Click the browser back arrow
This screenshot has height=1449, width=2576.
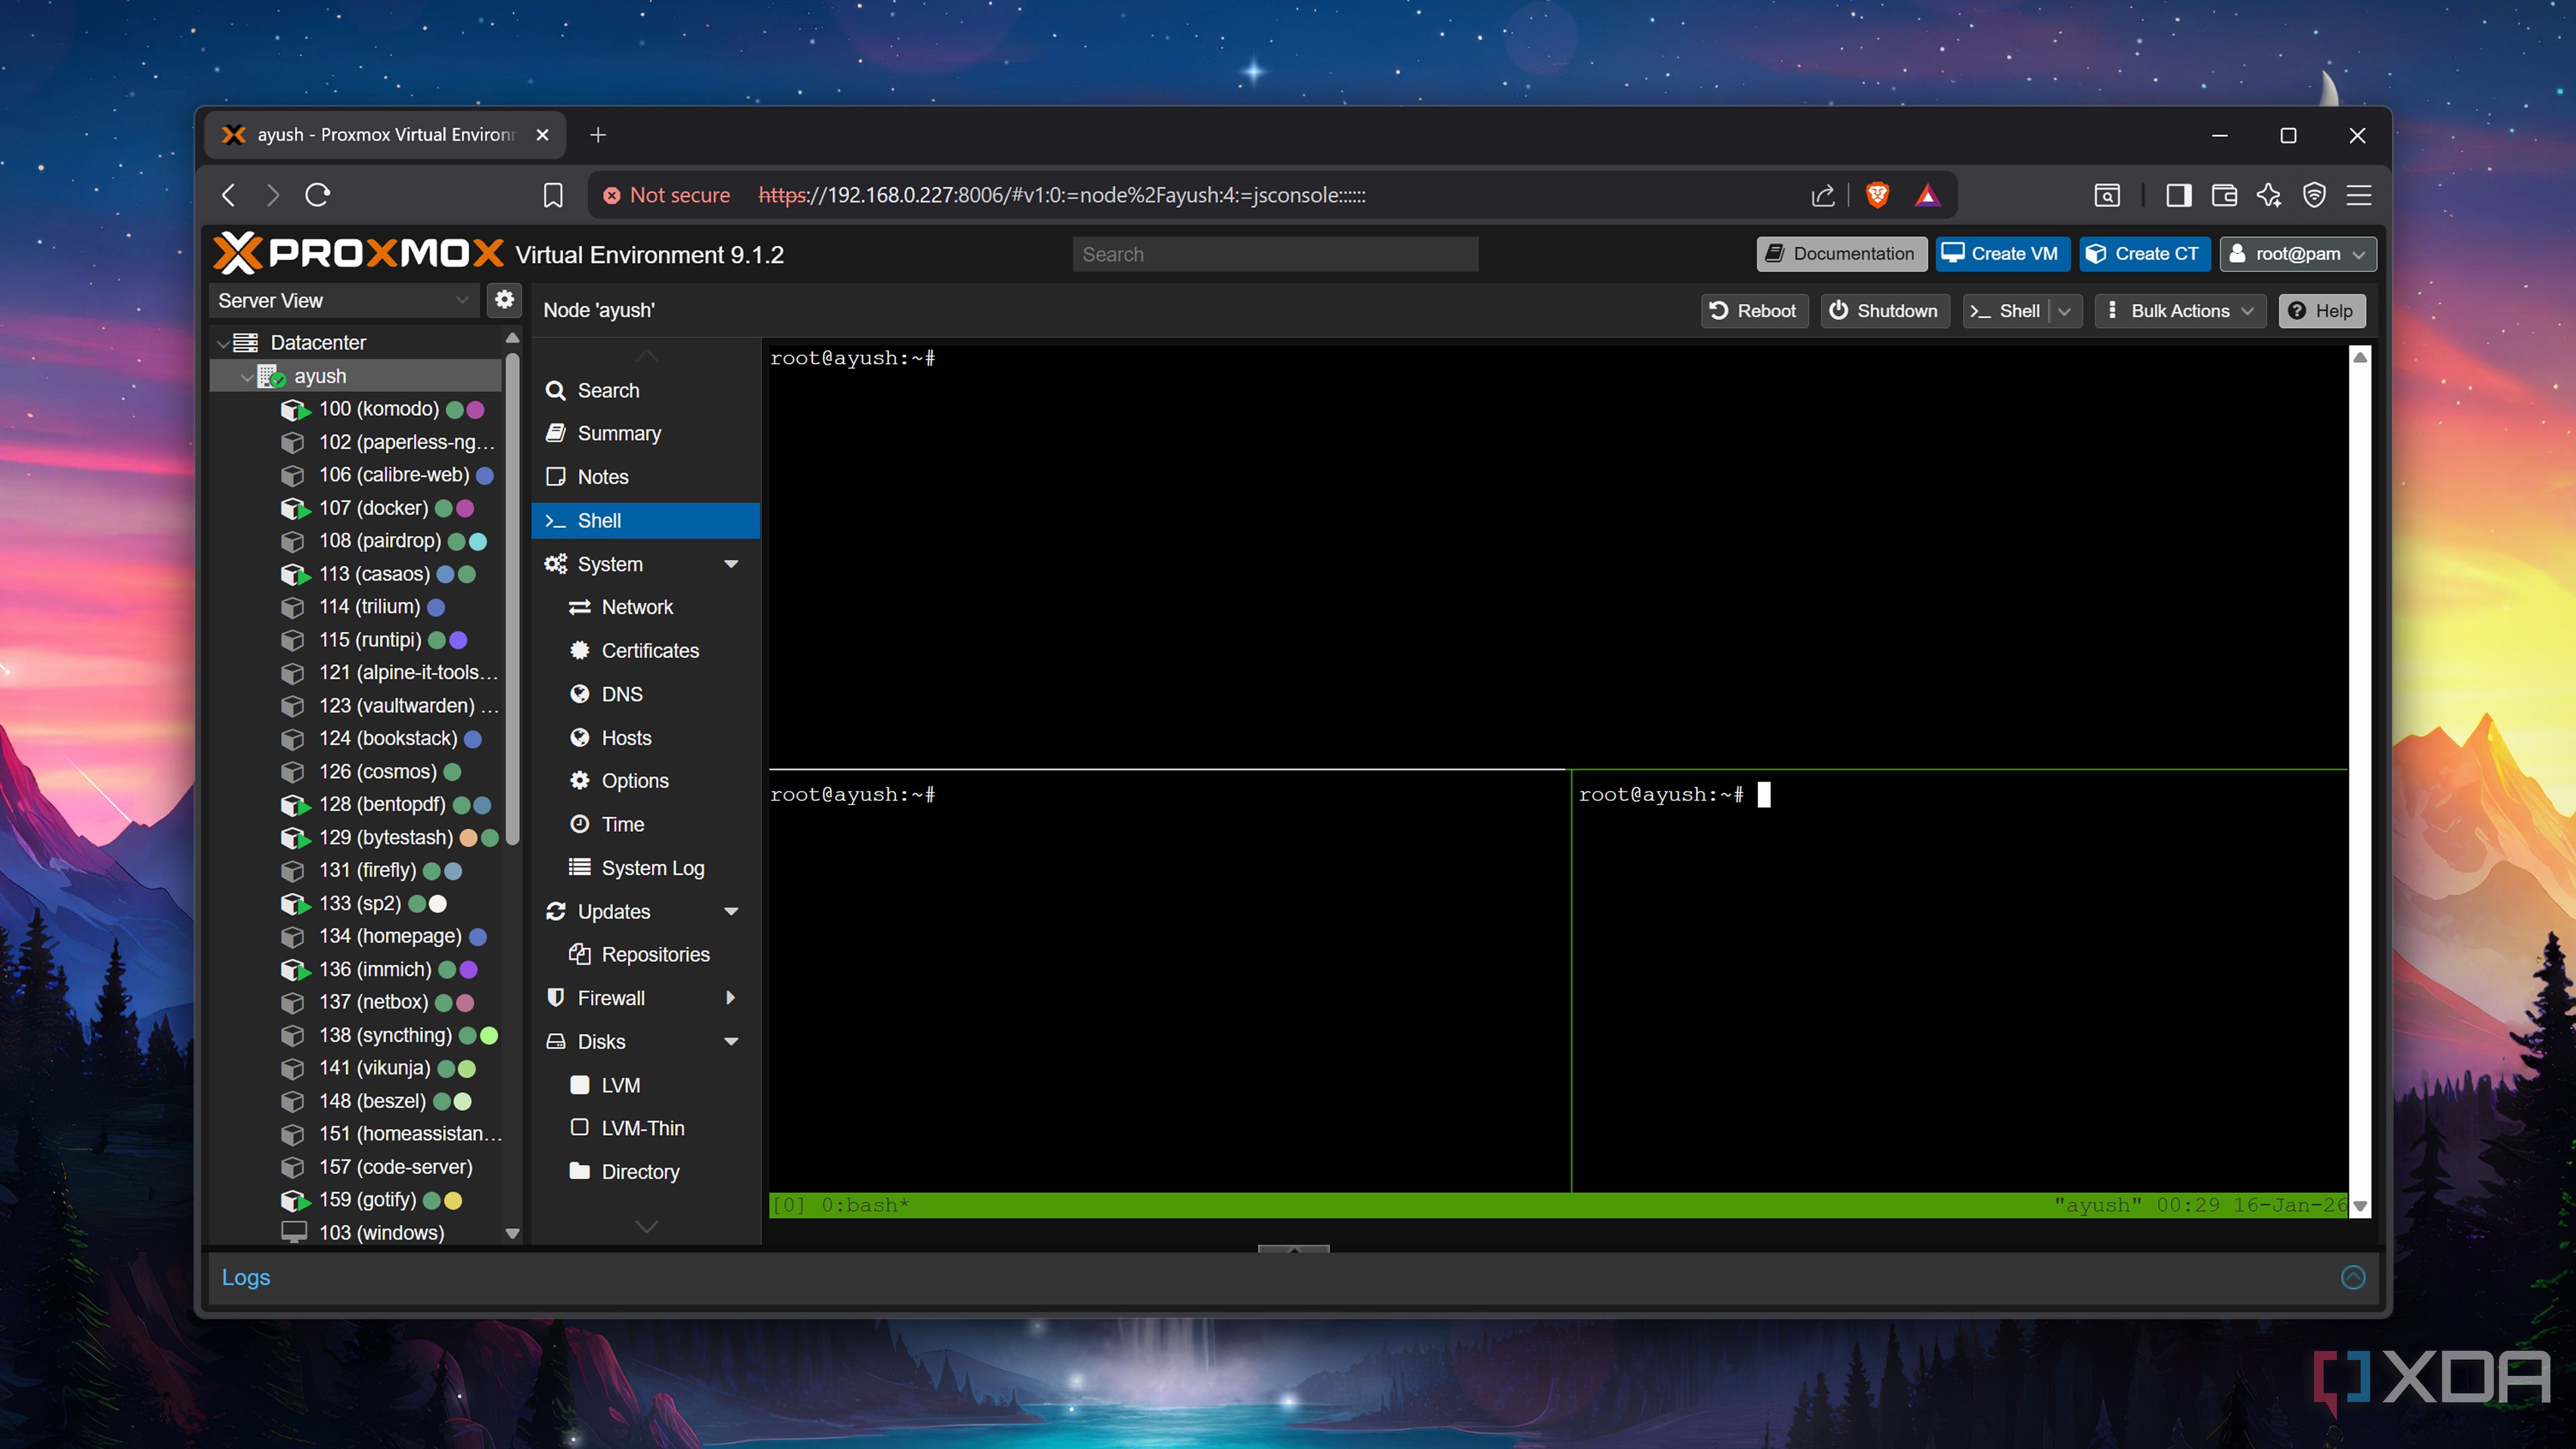point(229,195)
